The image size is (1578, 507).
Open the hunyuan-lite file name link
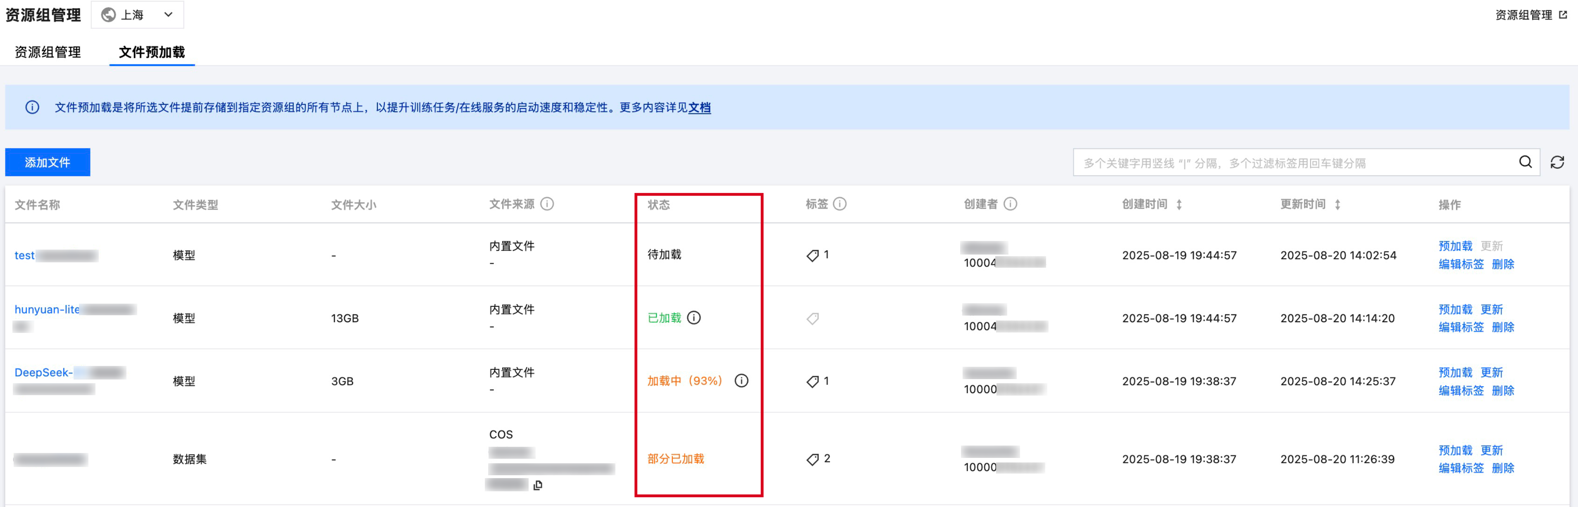click(47, 309)
